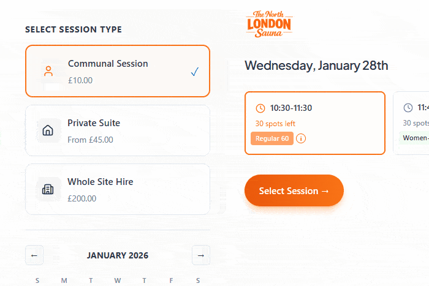The width and height of the screenshot is (429, 286).
Task: Go to the previous month in calendar
Action: click(34, 255)
